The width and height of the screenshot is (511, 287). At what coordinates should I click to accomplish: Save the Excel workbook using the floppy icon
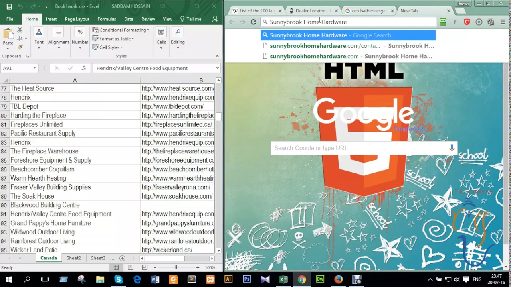(x=9, y=6)
